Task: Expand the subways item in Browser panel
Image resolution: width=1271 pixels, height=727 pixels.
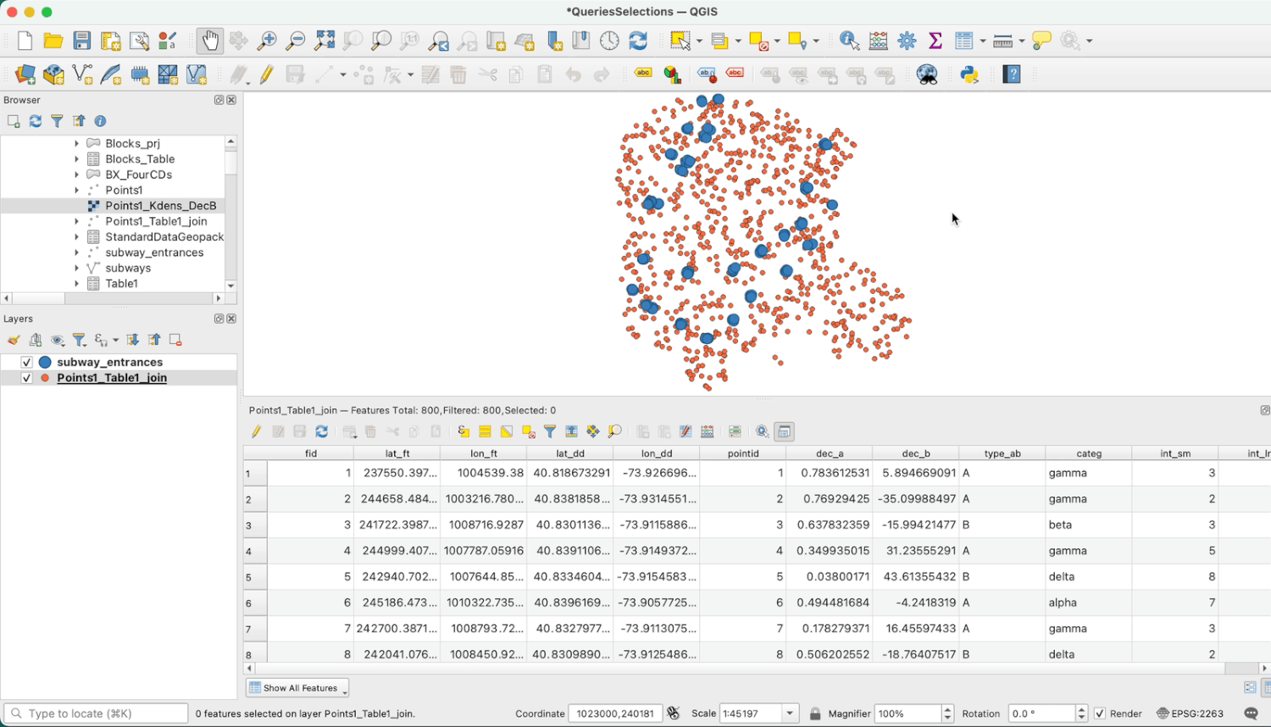Action: coord(77,268)
